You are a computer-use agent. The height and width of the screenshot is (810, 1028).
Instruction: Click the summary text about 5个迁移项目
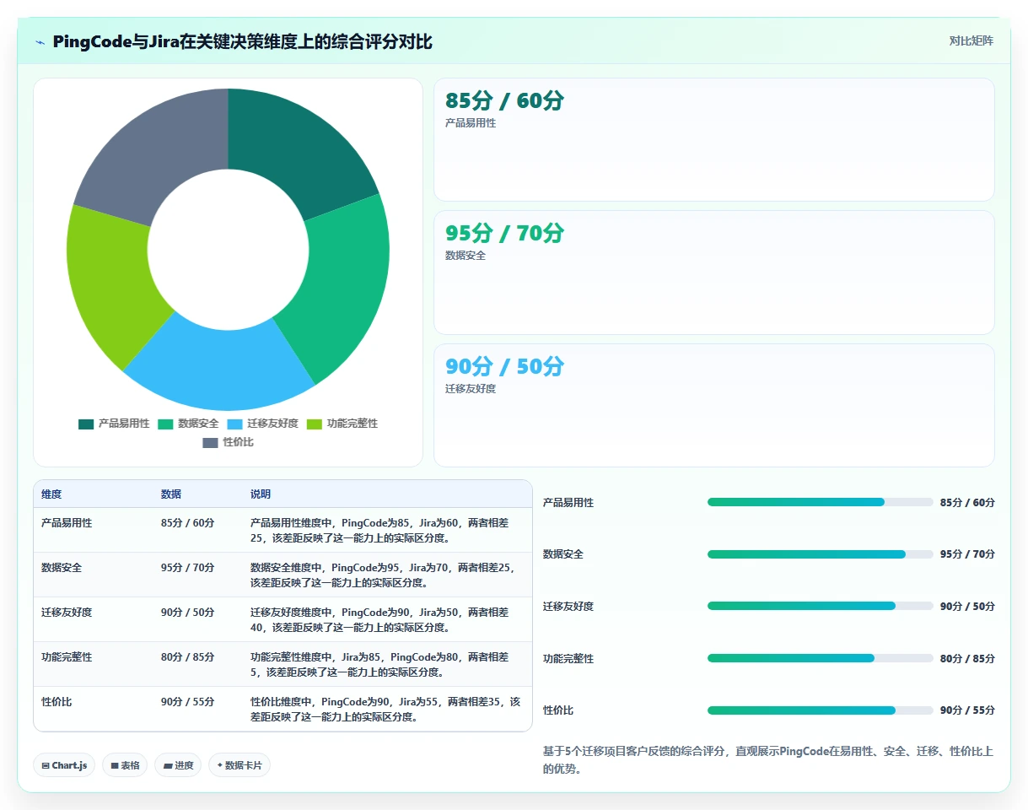tap(768, 760)
